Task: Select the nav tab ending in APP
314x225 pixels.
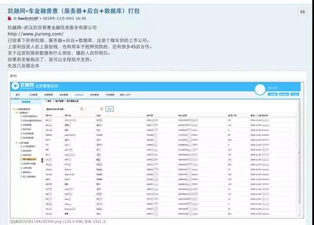Action: [x=125, y=94]
